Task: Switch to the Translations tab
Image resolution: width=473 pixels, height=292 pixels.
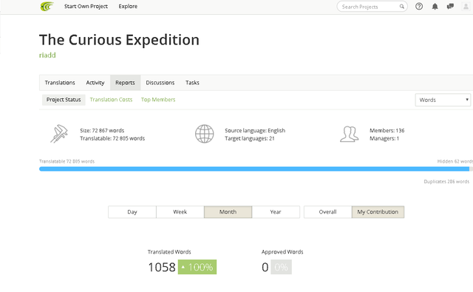Action: coord(60,83)
